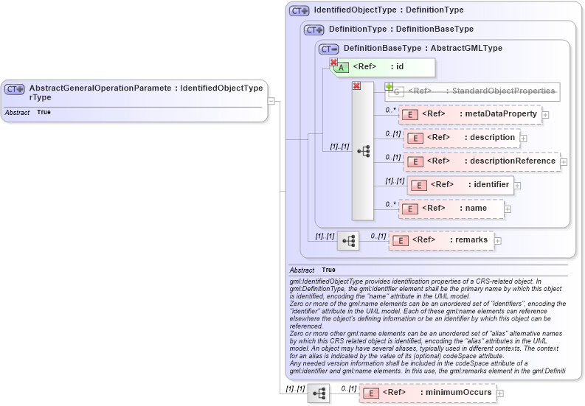Click Abstract True under AbstractGeneralOperationParameterType
This screenshot has height=406, width=585.
[x=27, y=112]
